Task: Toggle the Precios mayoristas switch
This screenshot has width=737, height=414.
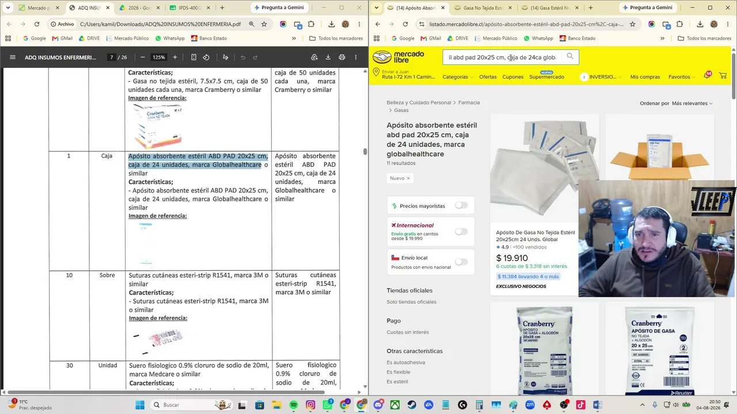Action: 461,205
